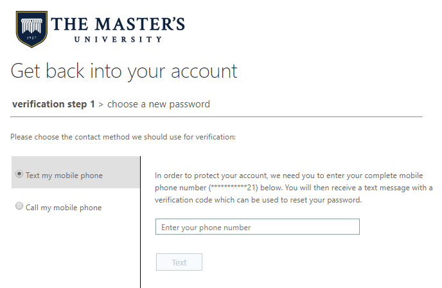Click the choose a new password step

pyautogui.click(x=159, y=104)
